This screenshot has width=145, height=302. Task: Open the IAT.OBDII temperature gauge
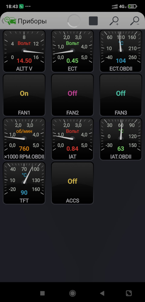pos(121,139)
